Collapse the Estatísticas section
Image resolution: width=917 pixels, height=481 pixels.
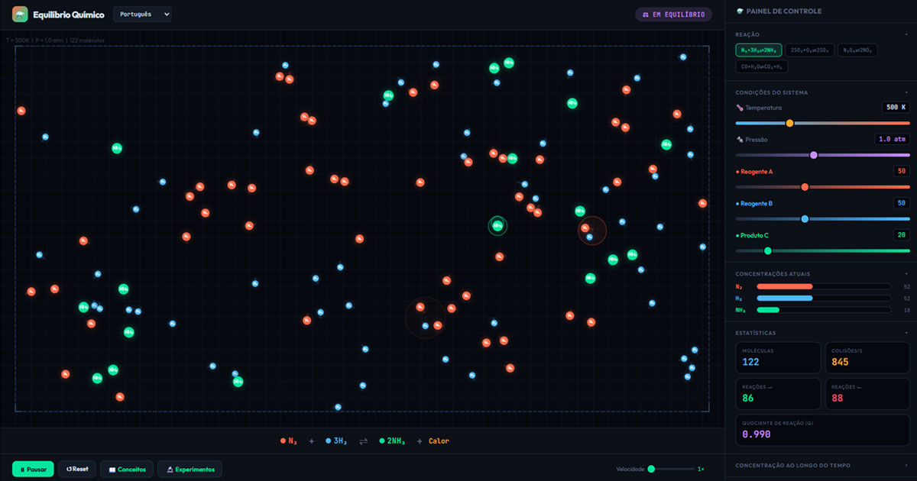[x=906, y=333]
